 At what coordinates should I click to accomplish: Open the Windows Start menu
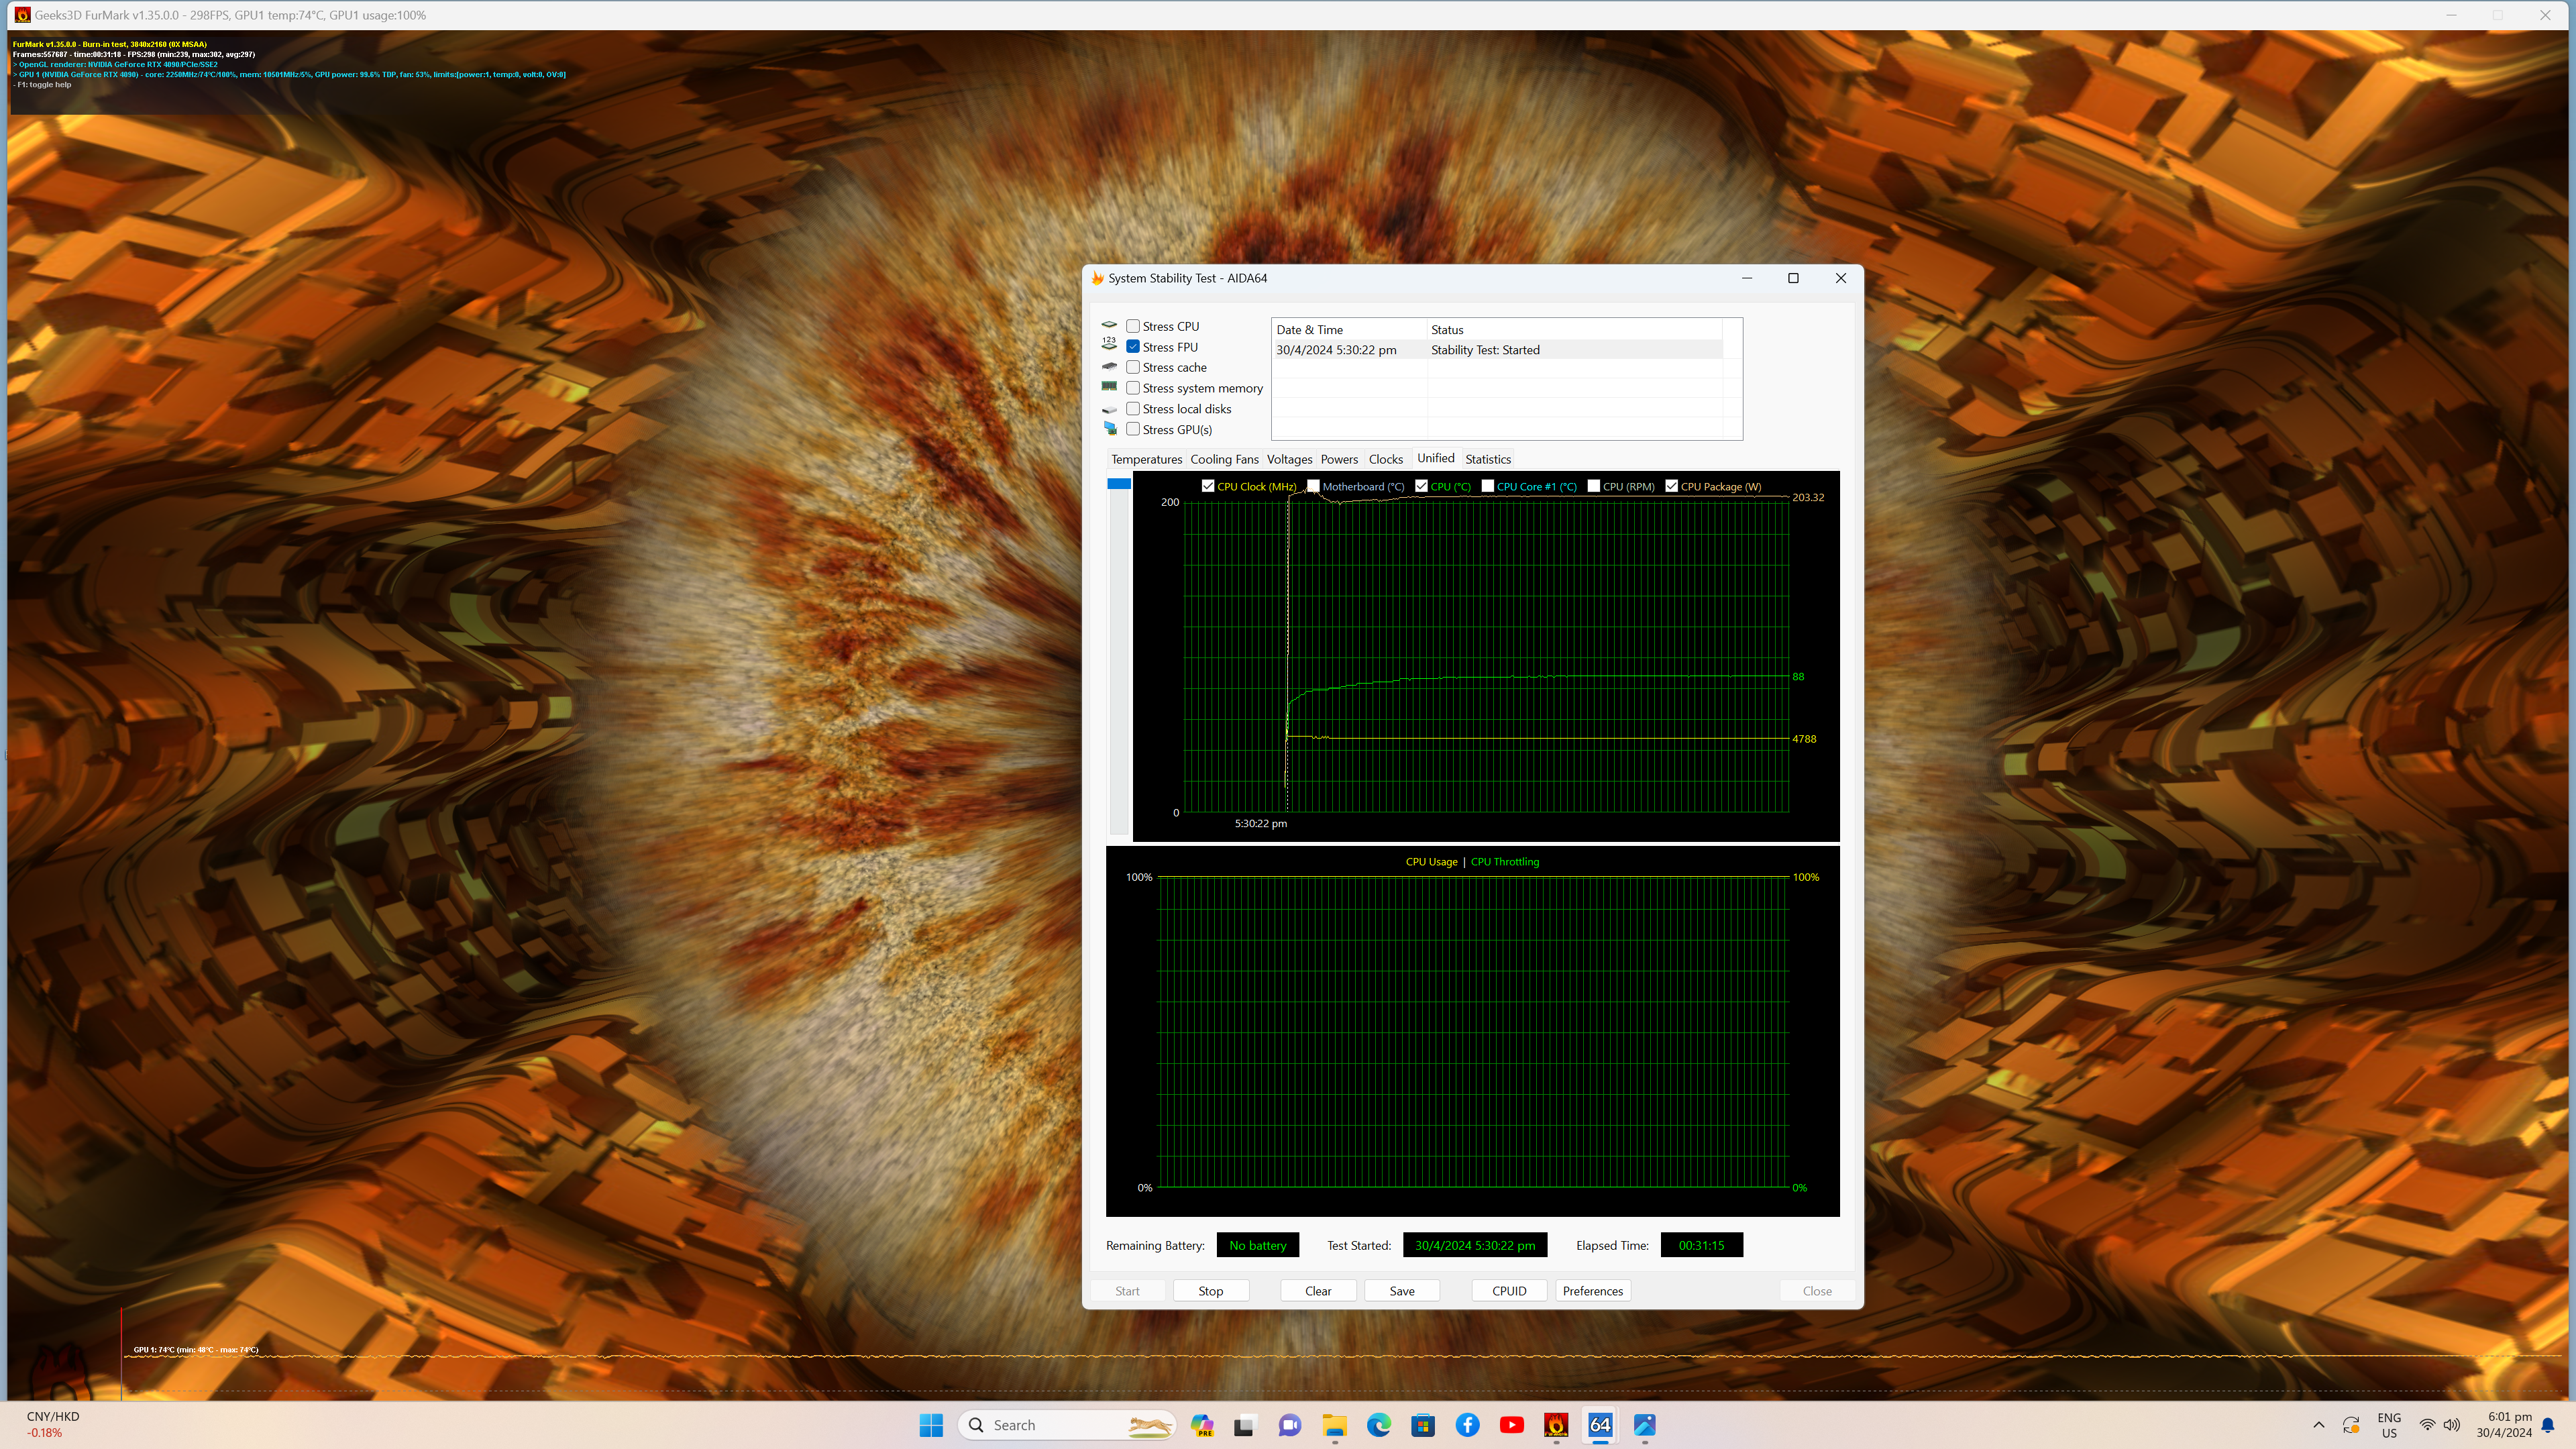pyautogui.click(x=931, y=1425)
